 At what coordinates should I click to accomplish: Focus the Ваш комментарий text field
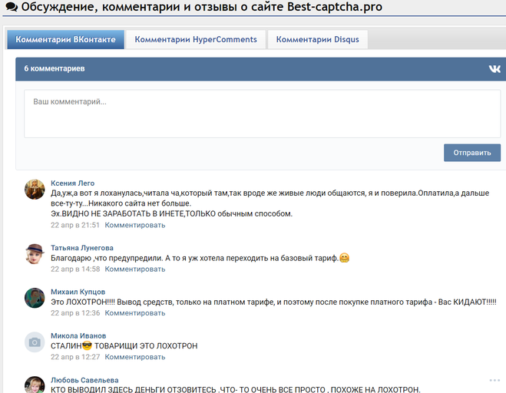[x=262, y=114]
